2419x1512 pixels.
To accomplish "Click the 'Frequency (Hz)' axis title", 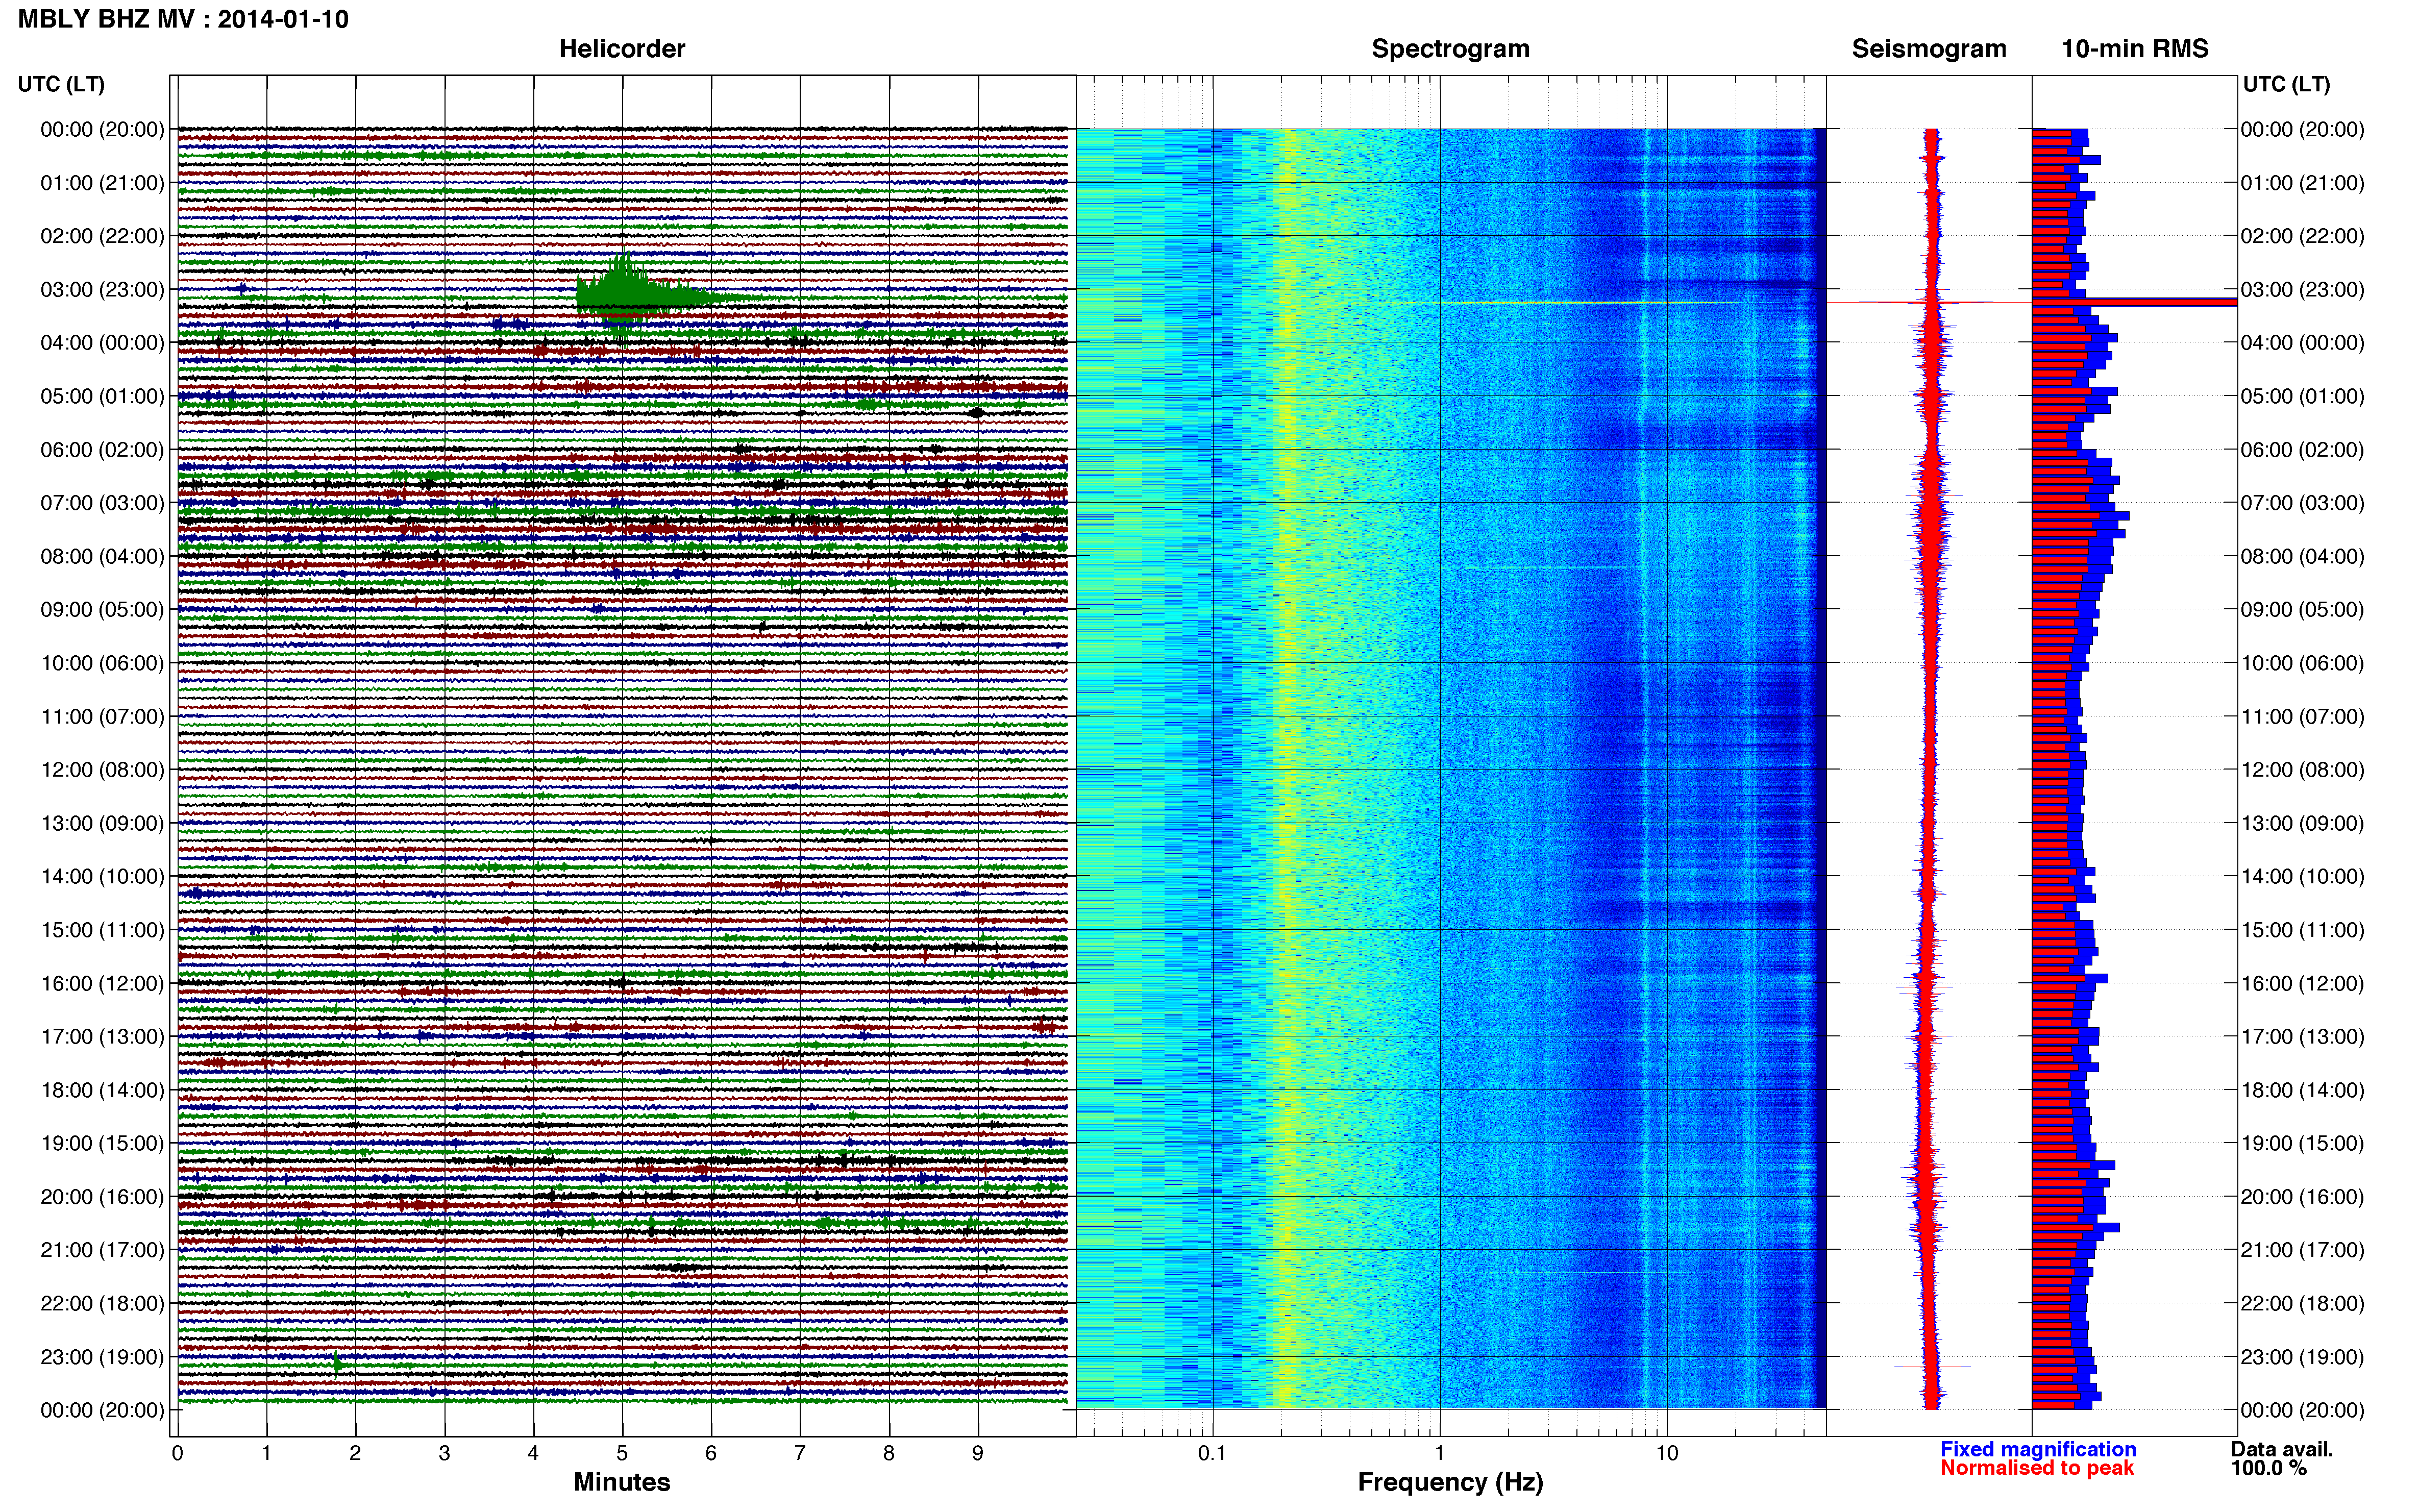I will [x=1450, y=1482].
